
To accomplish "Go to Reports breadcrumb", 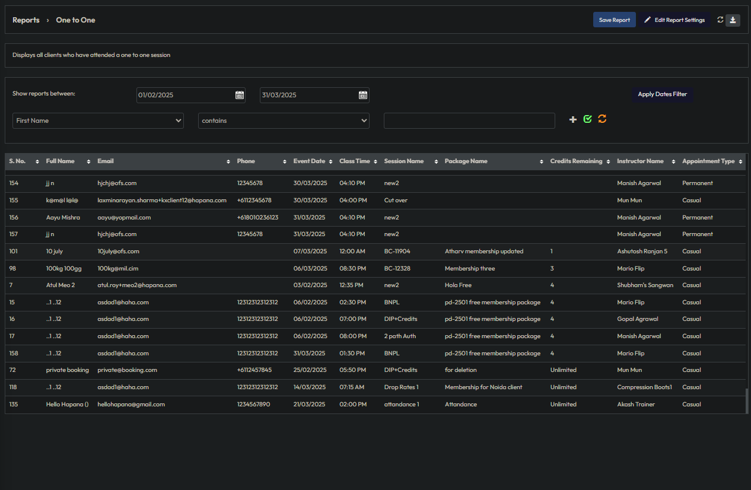I will (x=26, y=20).
